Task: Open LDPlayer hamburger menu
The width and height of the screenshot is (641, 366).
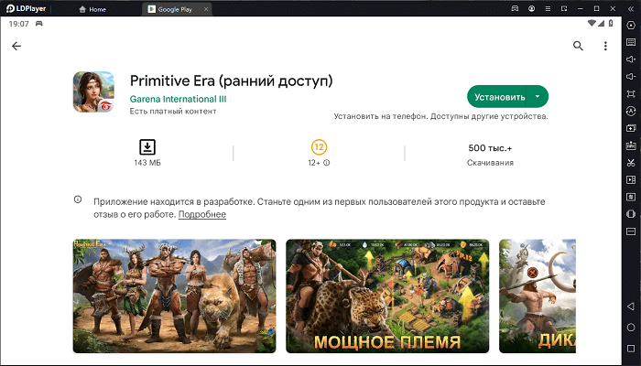Action: (x=548, y=8)
